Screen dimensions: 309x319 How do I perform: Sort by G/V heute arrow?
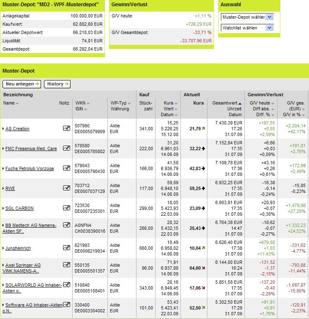point(273,104)
